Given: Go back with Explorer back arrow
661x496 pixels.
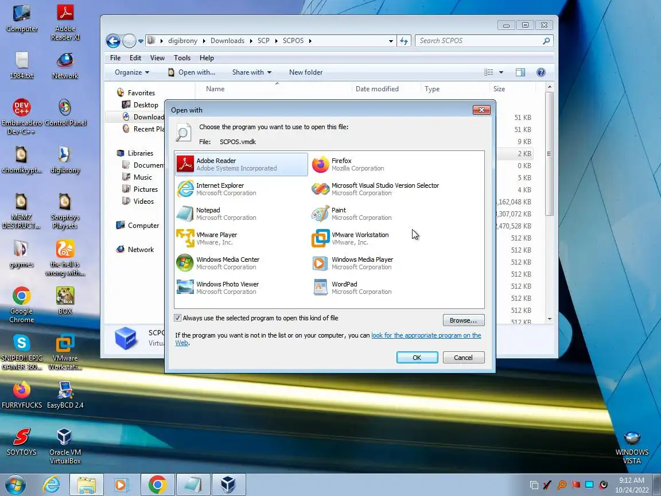Looking at the screenshot, I should click(113, 41).
